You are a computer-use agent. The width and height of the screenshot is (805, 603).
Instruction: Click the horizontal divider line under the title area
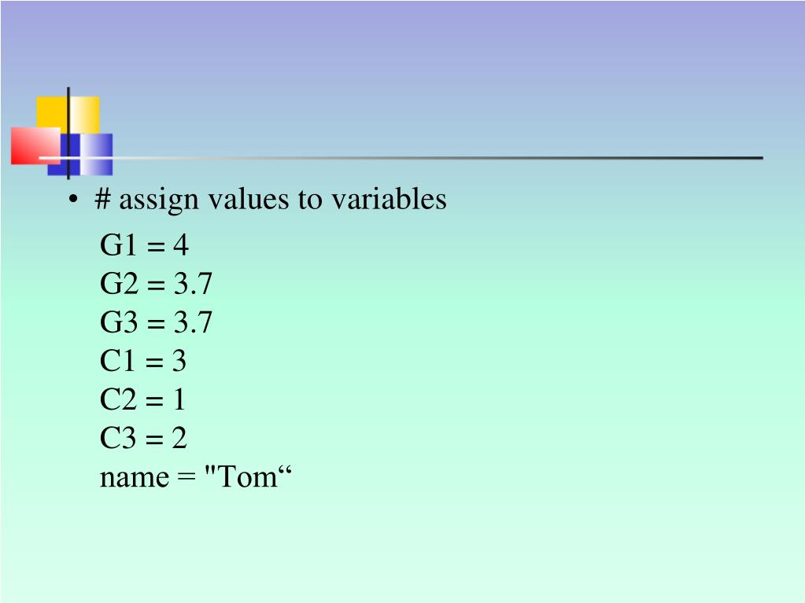click(401, 158)
